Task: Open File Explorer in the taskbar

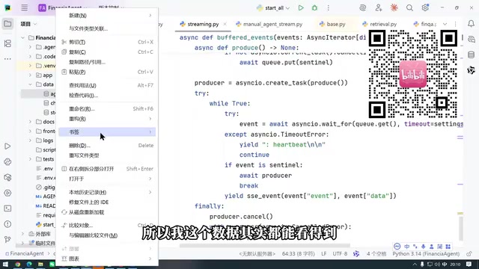Action: [40, 265]
